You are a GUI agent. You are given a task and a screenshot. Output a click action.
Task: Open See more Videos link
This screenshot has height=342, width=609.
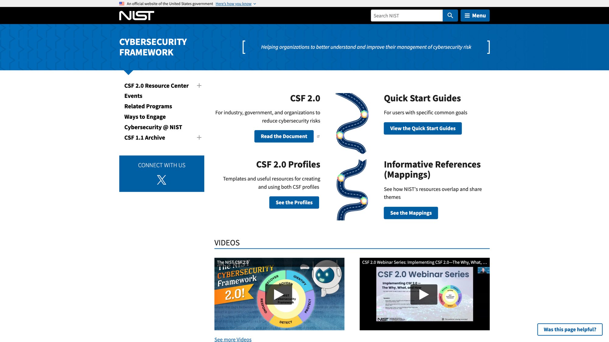(x=233, y=339)
